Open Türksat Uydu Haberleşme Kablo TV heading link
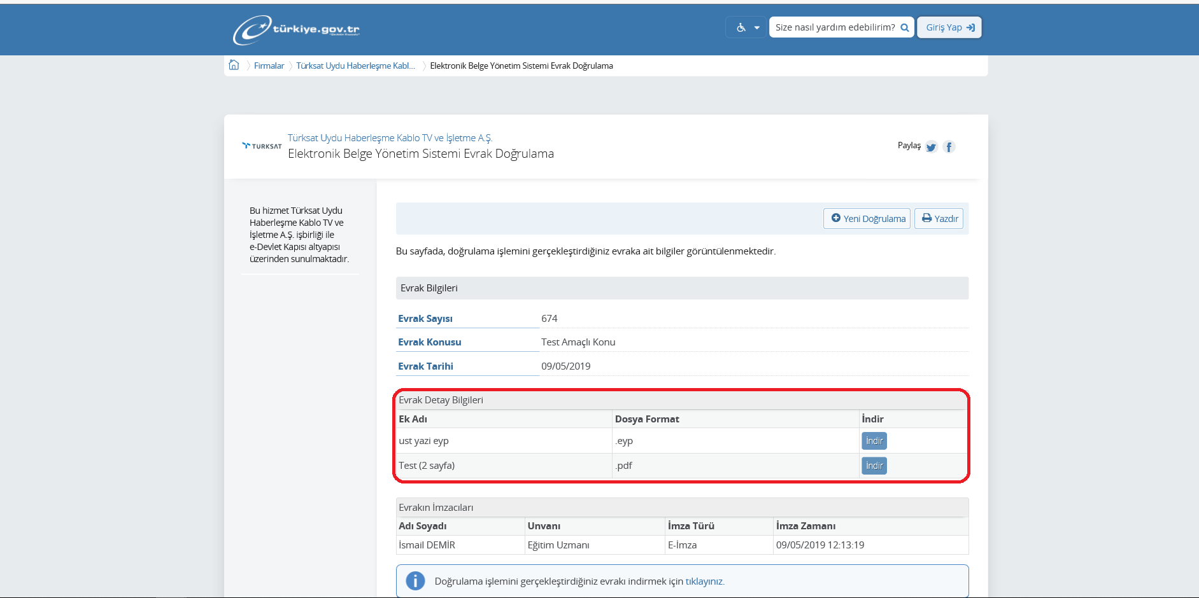The height and width of the screenshot is (598, 1199). pyautogui.click(x=390, y=137)
